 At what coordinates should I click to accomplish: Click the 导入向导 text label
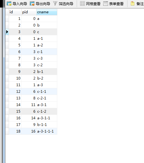click(20, 4)
